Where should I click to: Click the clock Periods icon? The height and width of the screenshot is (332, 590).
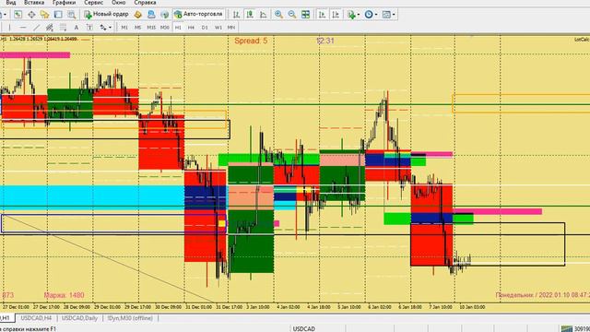369,15
